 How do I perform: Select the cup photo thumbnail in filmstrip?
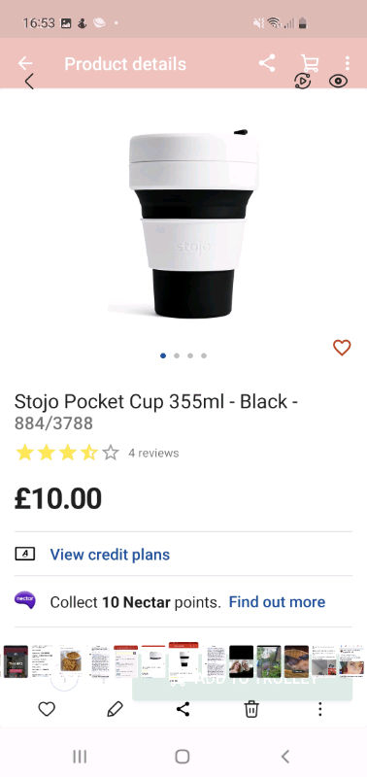(x=183, y=659)
